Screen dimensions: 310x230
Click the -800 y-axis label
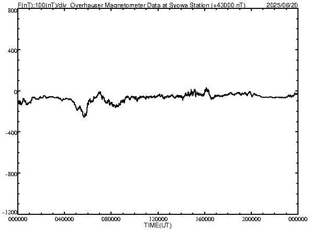12,174
